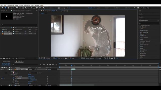Open the Active Camera dropdown
Screen dimensions: 161x90
[91, 58]
